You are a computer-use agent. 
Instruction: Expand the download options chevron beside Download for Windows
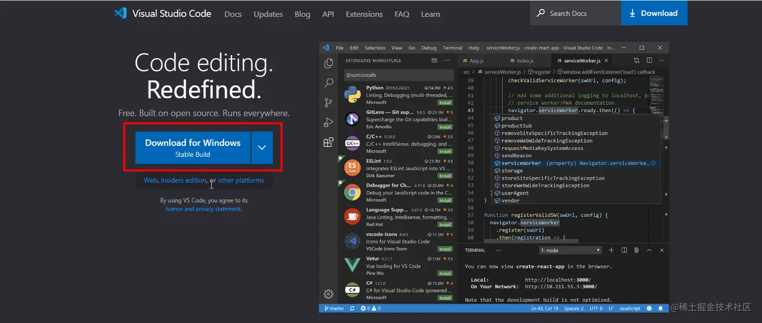click(262, 148)
